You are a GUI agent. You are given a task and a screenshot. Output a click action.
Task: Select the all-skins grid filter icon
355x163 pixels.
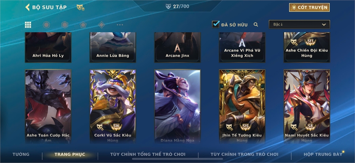(28, 25)
